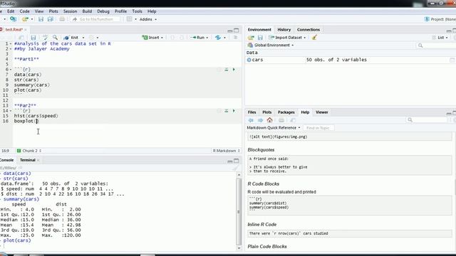Load workspace folder icon in Environment pane
This screenshot has height=256, width=456.
(251, 38)
